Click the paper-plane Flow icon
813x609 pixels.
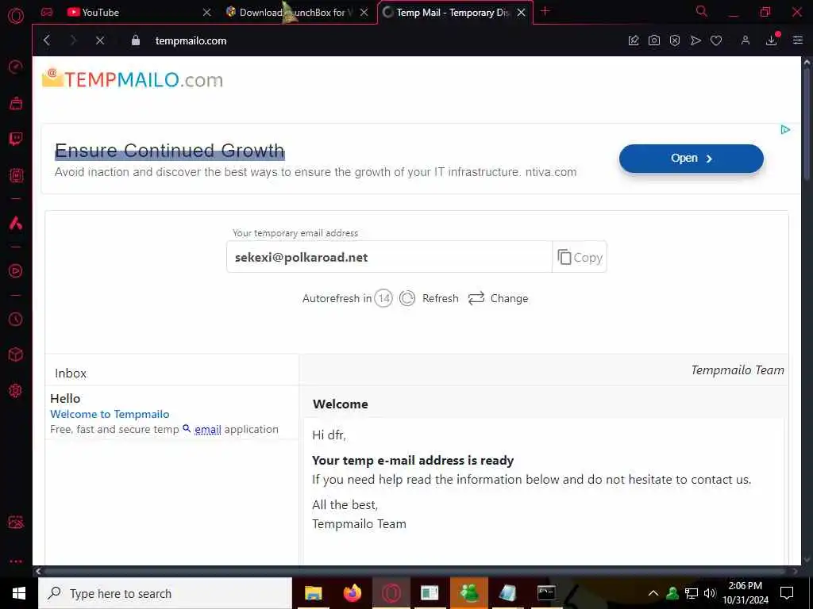tap(695, 40)
